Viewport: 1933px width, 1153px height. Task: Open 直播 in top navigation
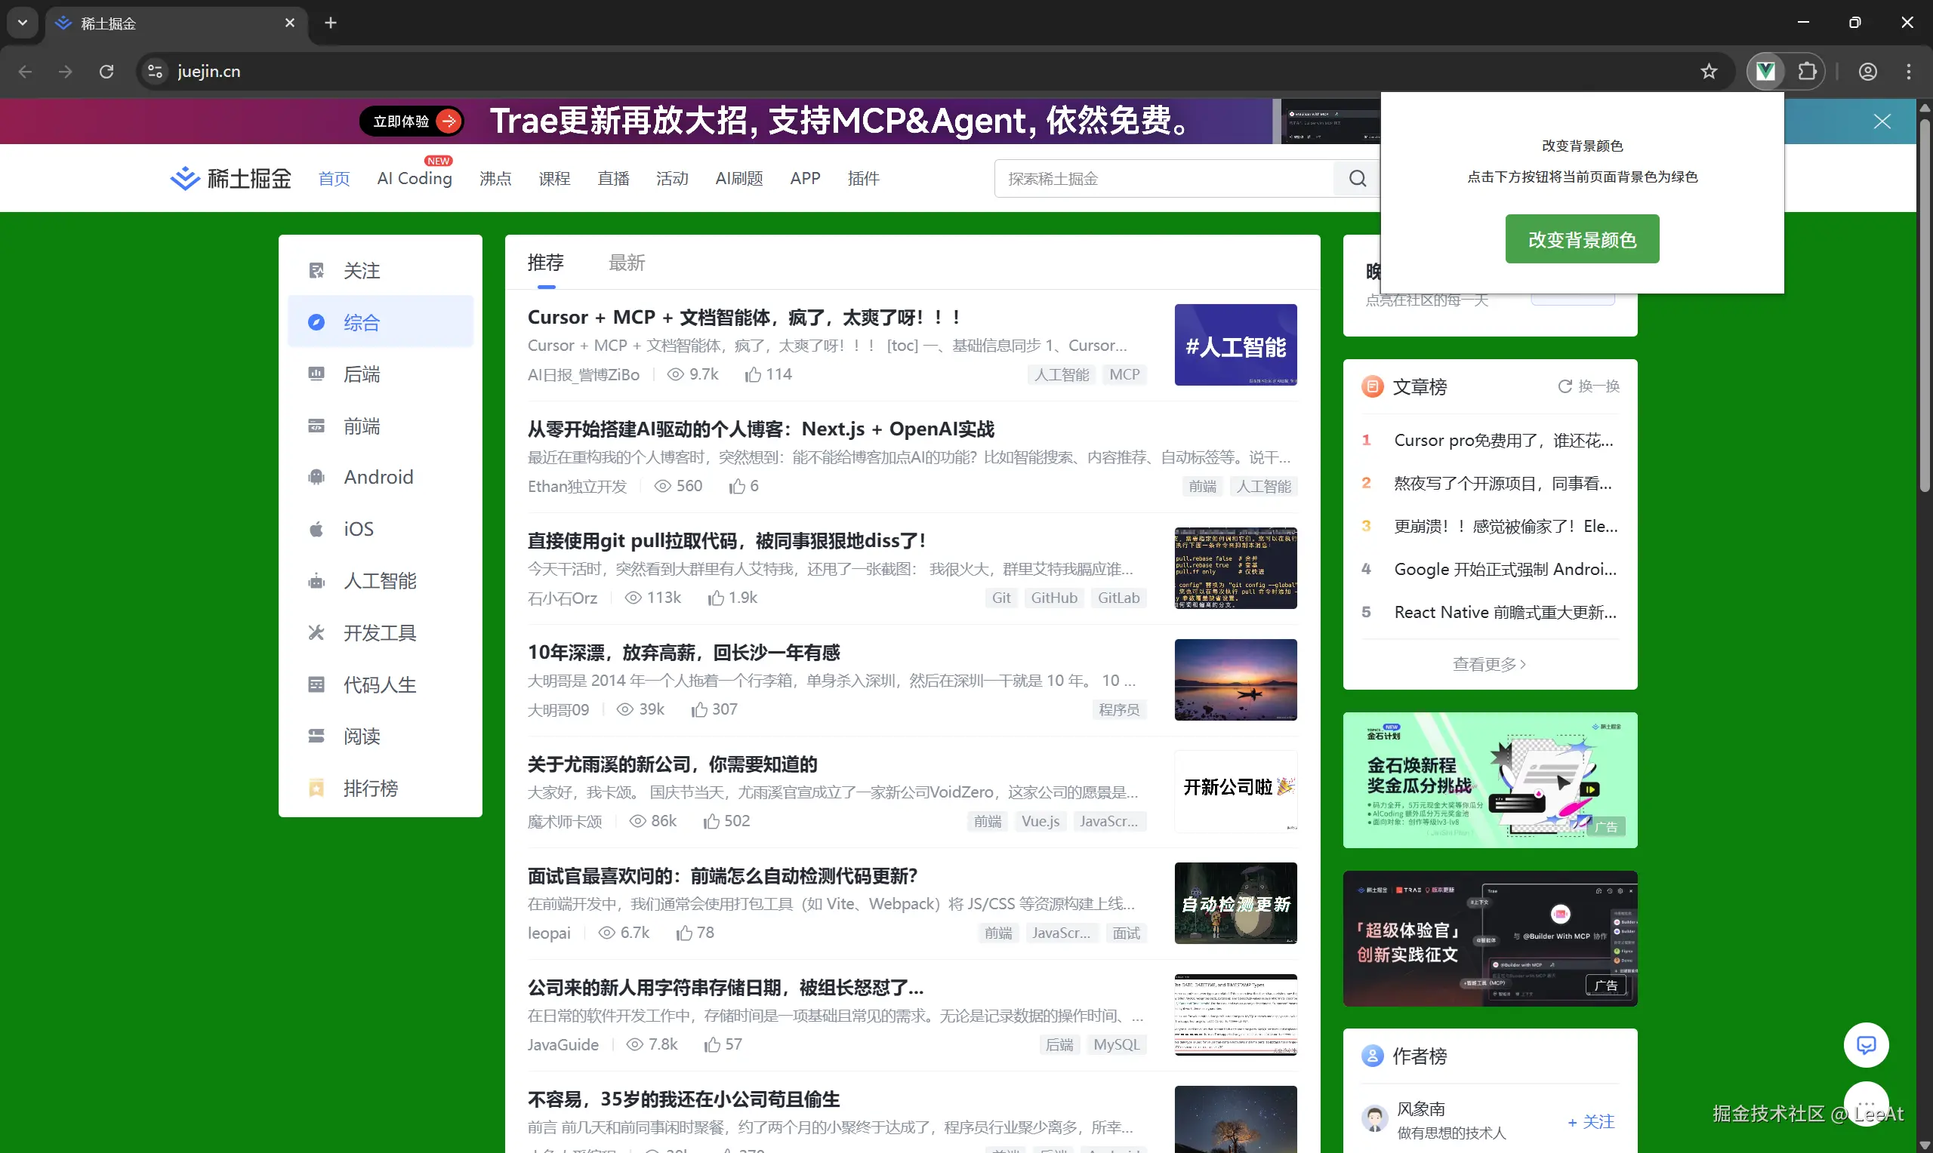pos(613,179)
